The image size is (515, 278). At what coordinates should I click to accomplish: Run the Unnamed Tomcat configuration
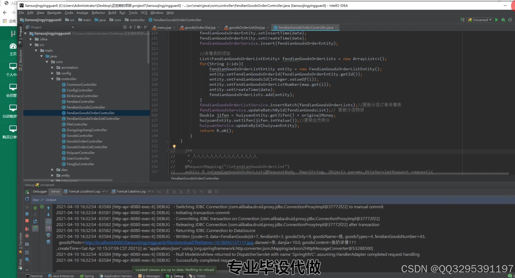point(496,20)
